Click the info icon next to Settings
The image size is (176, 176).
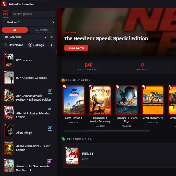pyautogui.click(x=51, y=45)
